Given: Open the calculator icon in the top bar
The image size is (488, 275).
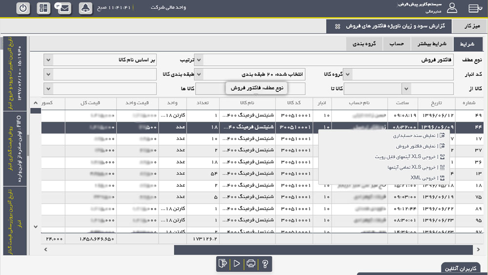Looking at the screenshot, I should [43, 8].
